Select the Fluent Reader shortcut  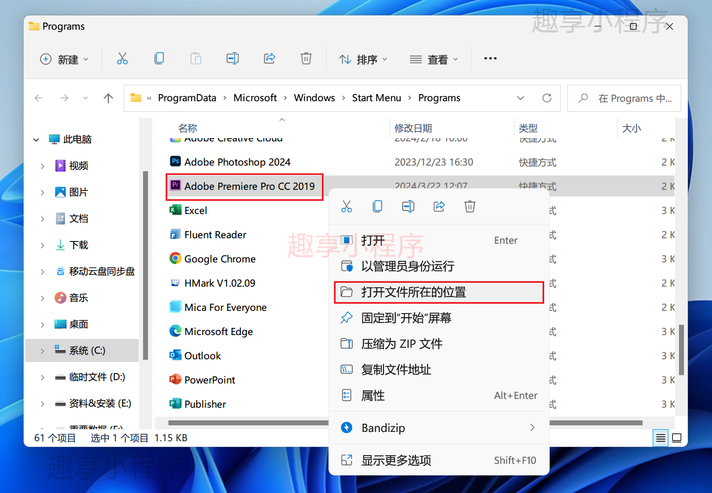pos(215,234)
